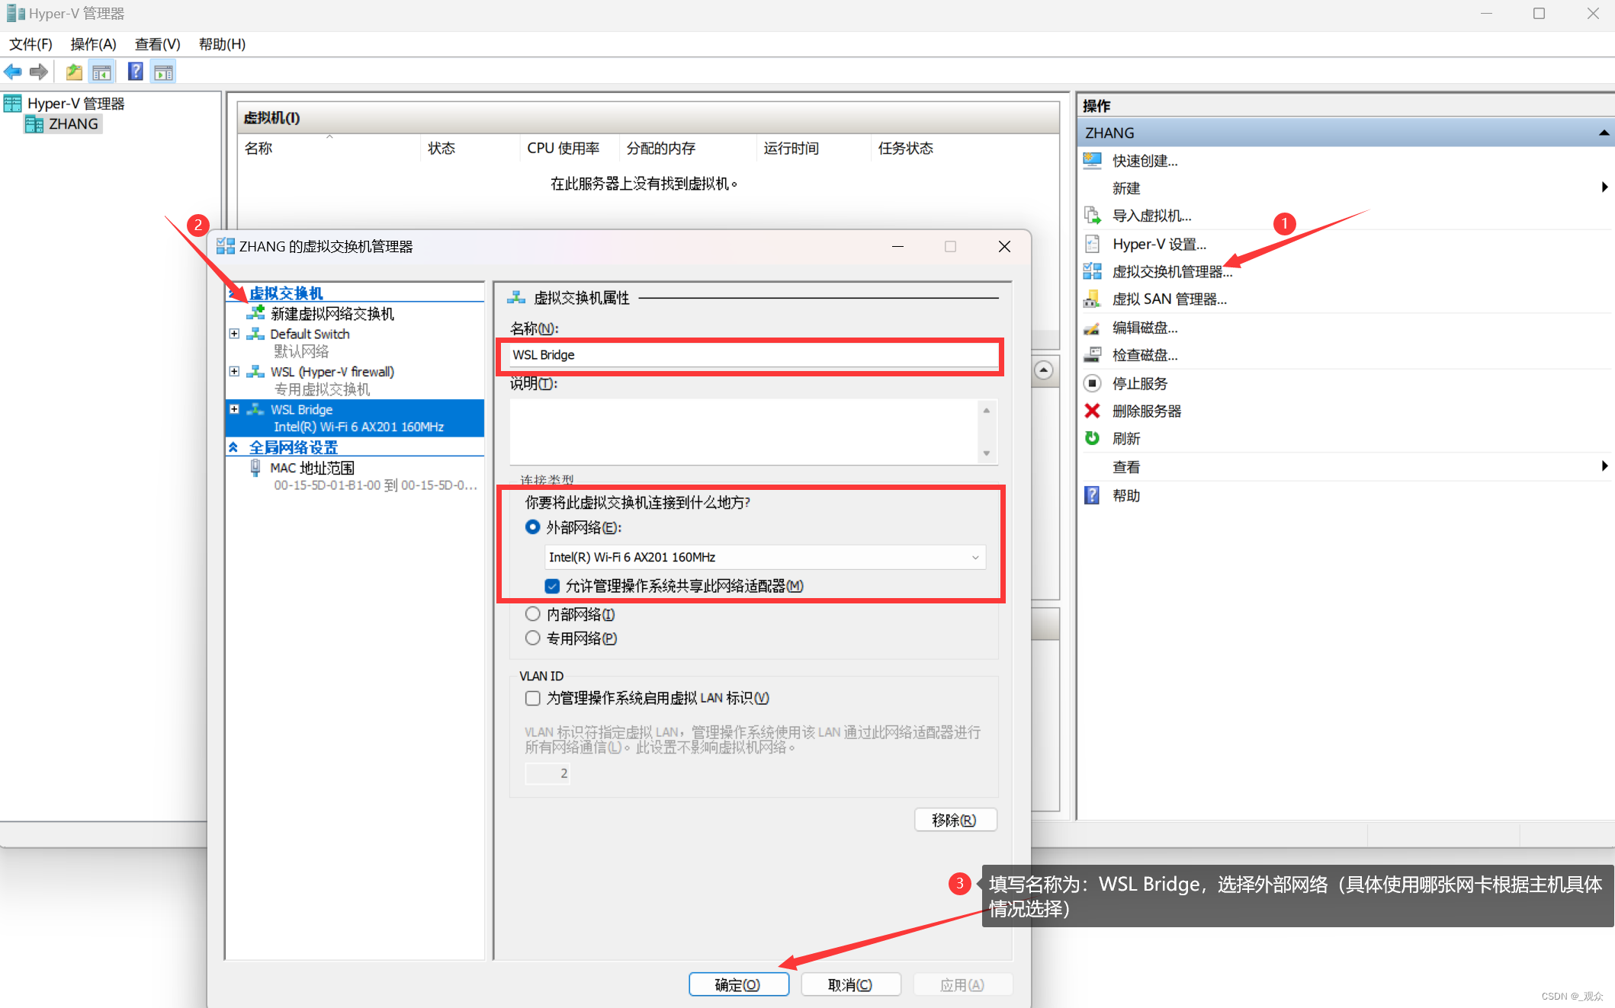Expand the WSL (Hyper-V firewall) tree node
The width and height of the screenshot is (1615, 1008).
[x=235, y=372]
